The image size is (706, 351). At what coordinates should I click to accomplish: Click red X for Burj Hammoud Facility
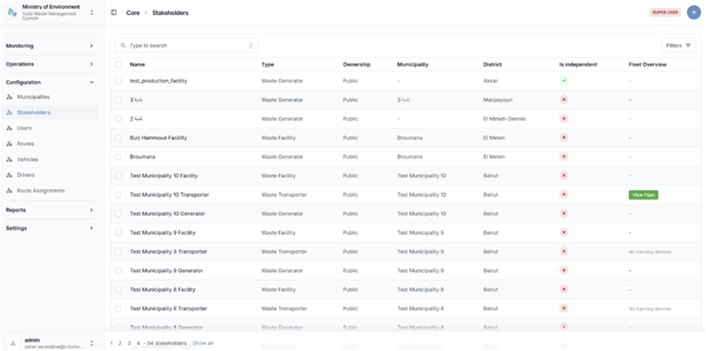(564, 137)
